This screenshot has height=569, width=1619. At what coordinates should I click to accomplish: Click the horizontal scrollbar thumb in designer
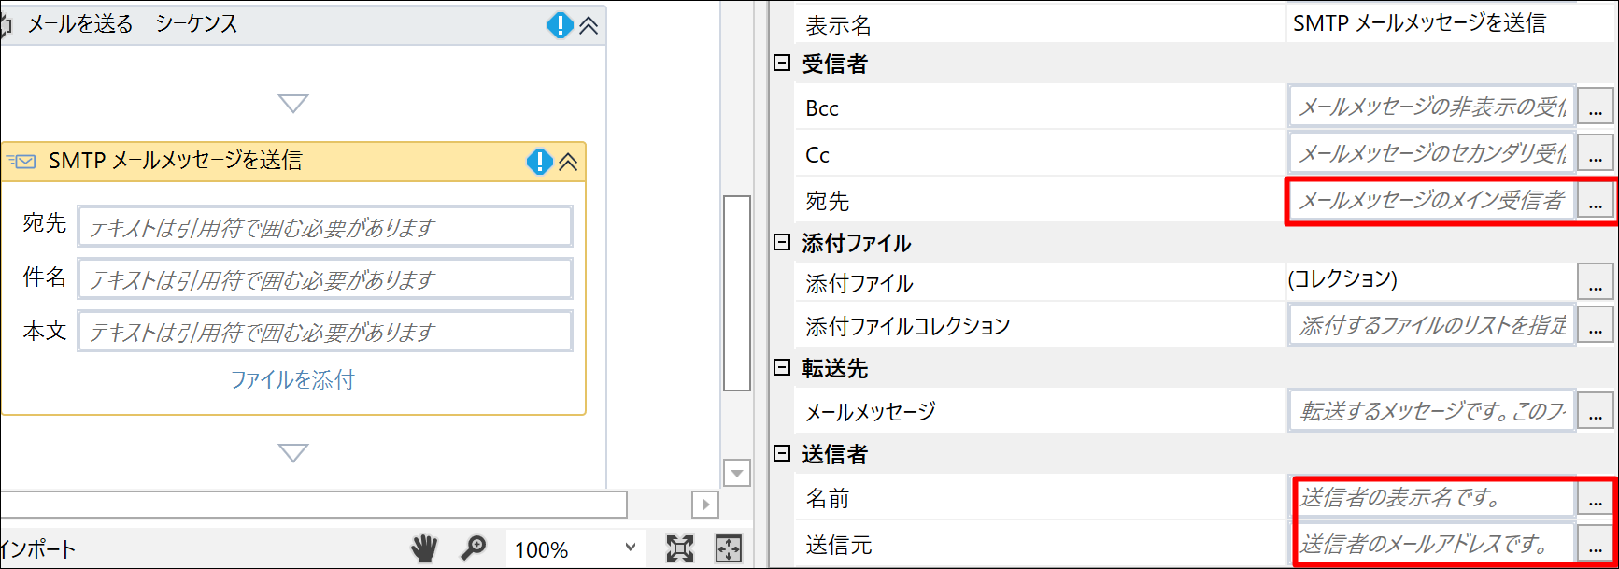click(x=313, y=505)
